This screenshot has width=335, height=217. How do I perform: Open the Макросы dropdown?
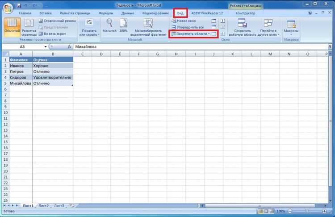291,27
